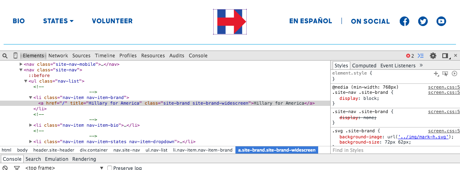Select the highlighted anchor site-brand row

click(x=165, y=103)
